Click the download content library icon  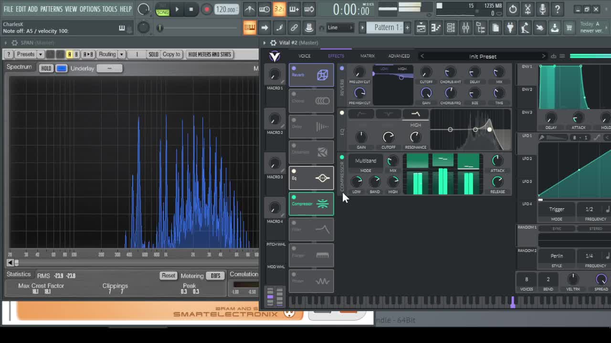555,28
